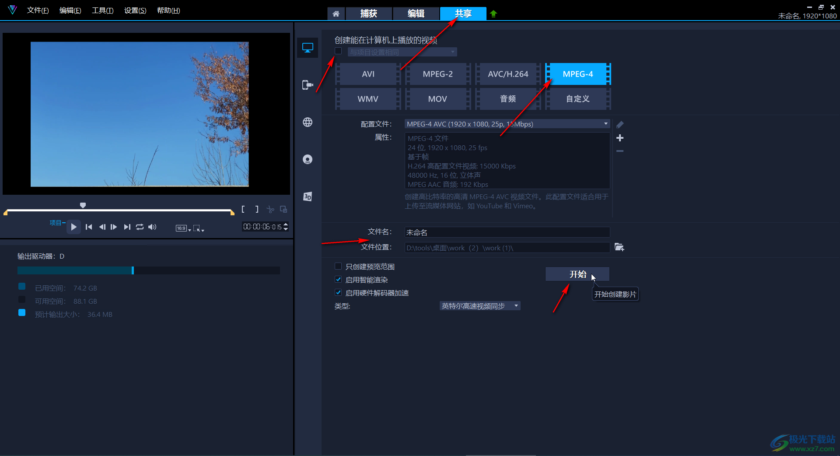Set the mark-in bracket

point(243,209)
